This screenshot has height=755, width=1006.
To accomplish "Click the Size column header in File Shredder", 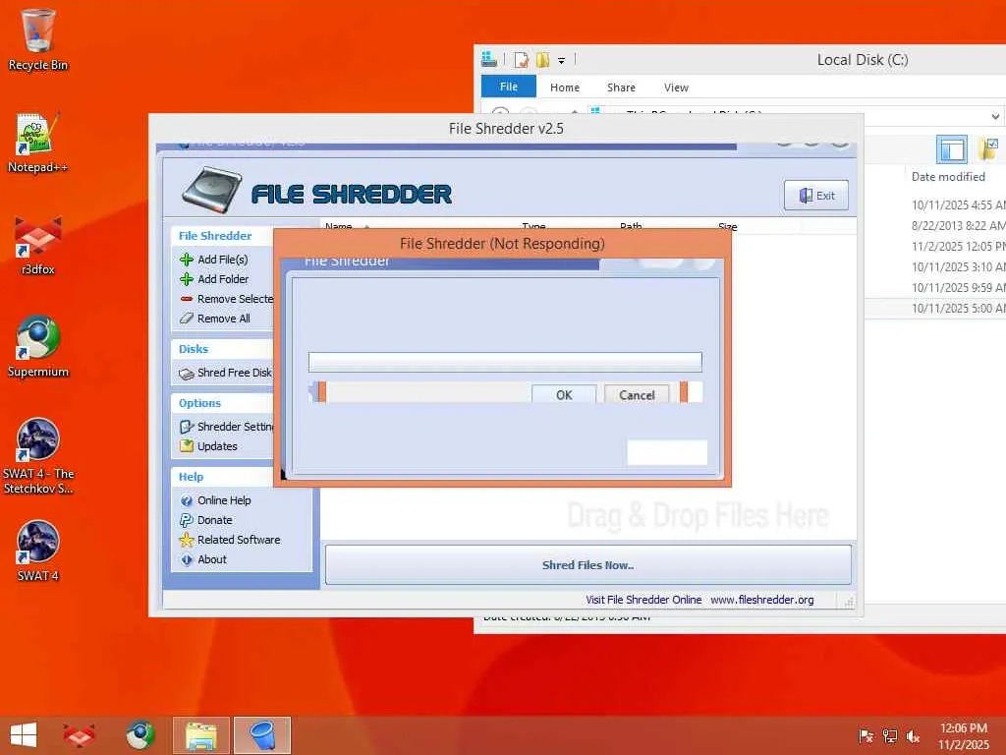I will (x=728, y=227).
